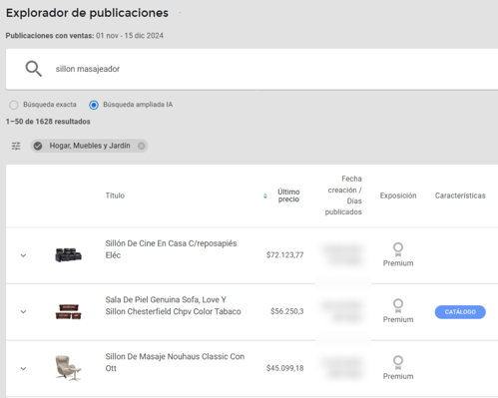Click the price $56.250,3
This screenshot has height=398, width=498.
tap(286, 311)
